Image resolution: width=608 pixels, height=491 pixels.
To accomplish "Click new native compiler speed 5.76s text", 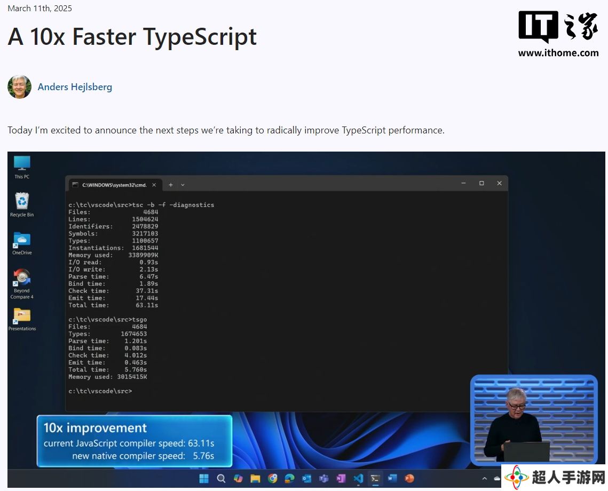I will pyautogui.click(x=143, y=456).
